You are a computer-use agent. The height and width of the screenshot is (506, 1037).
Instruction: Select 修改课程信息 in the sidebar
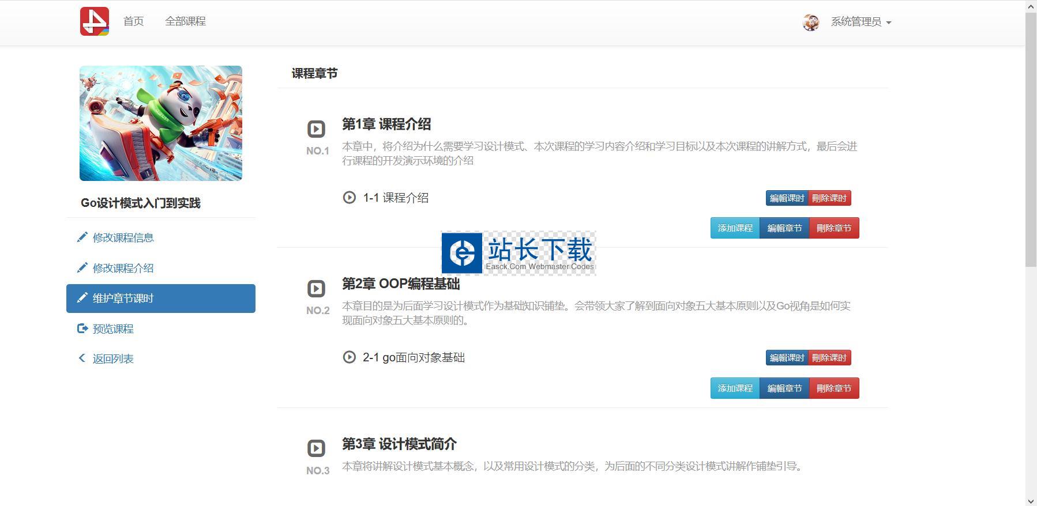click(x=123, y=237)
